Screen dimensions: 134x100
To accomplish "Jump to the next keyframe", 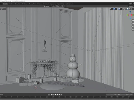I will pos(59,94).
